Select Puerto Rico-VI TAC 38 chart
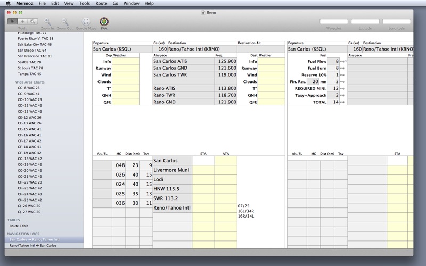Viewport: 426px width, 266px height. [36, 38]
